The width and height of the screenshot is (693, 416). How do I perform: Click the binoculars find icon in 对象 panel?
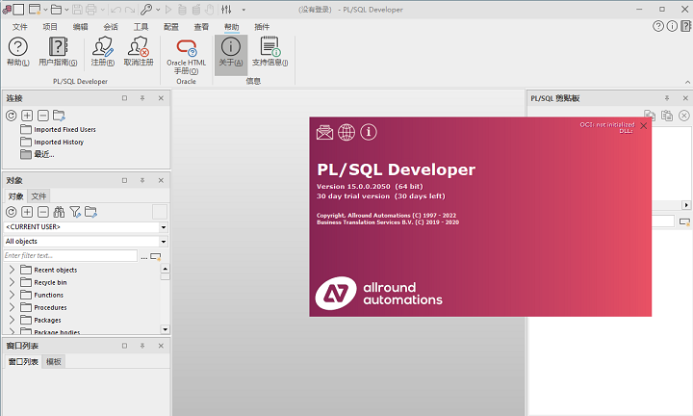[x=59, y=212]
